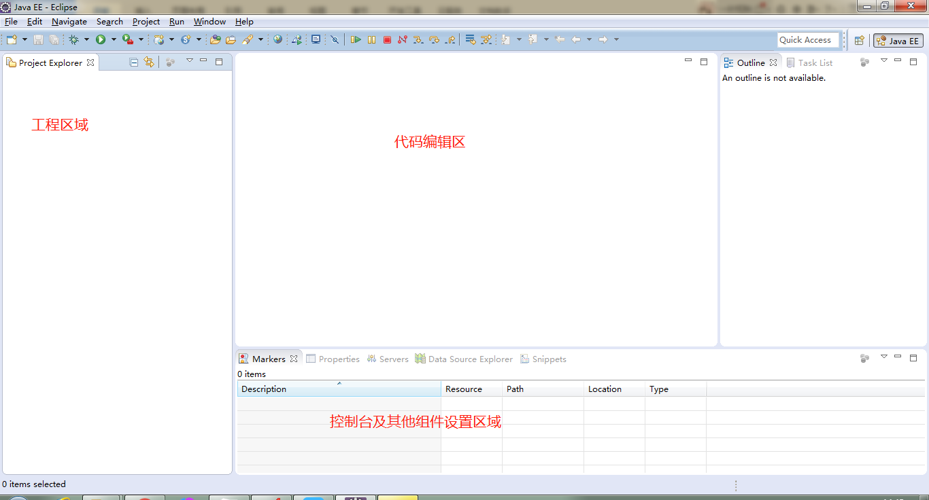The image size is (929, 500).
Task: Open the Web Browser globe icon
Action: click(x=277, y=39)
